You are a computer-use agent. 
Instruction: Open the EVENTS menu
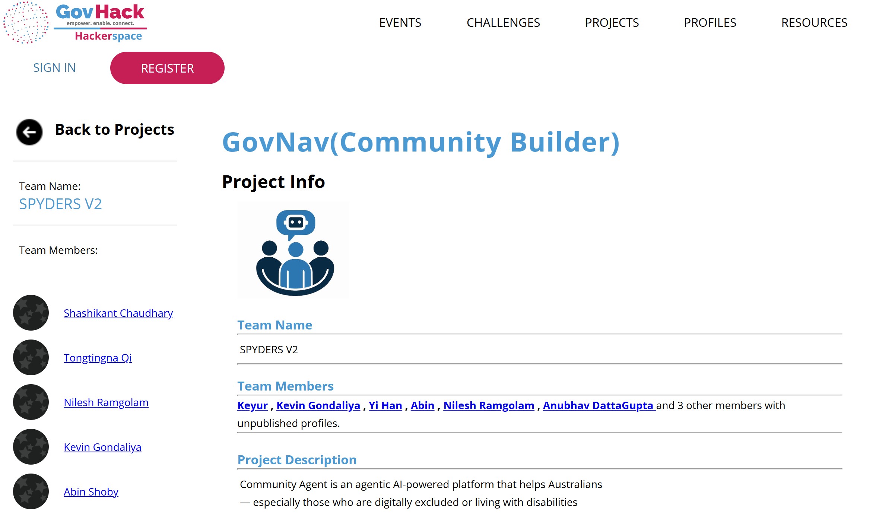pyautogui.click(x=400, y=23)
